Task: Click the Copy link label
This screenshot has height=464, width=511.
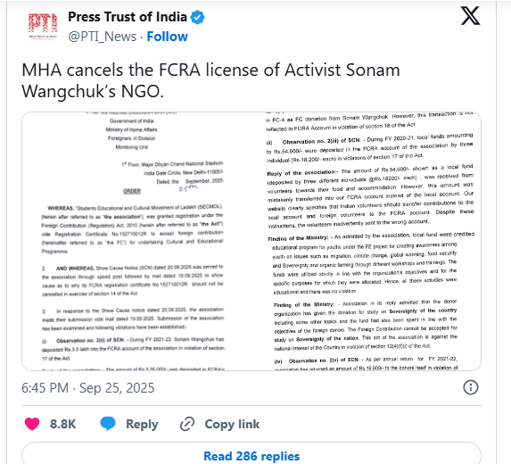Action: coord(232,424)
